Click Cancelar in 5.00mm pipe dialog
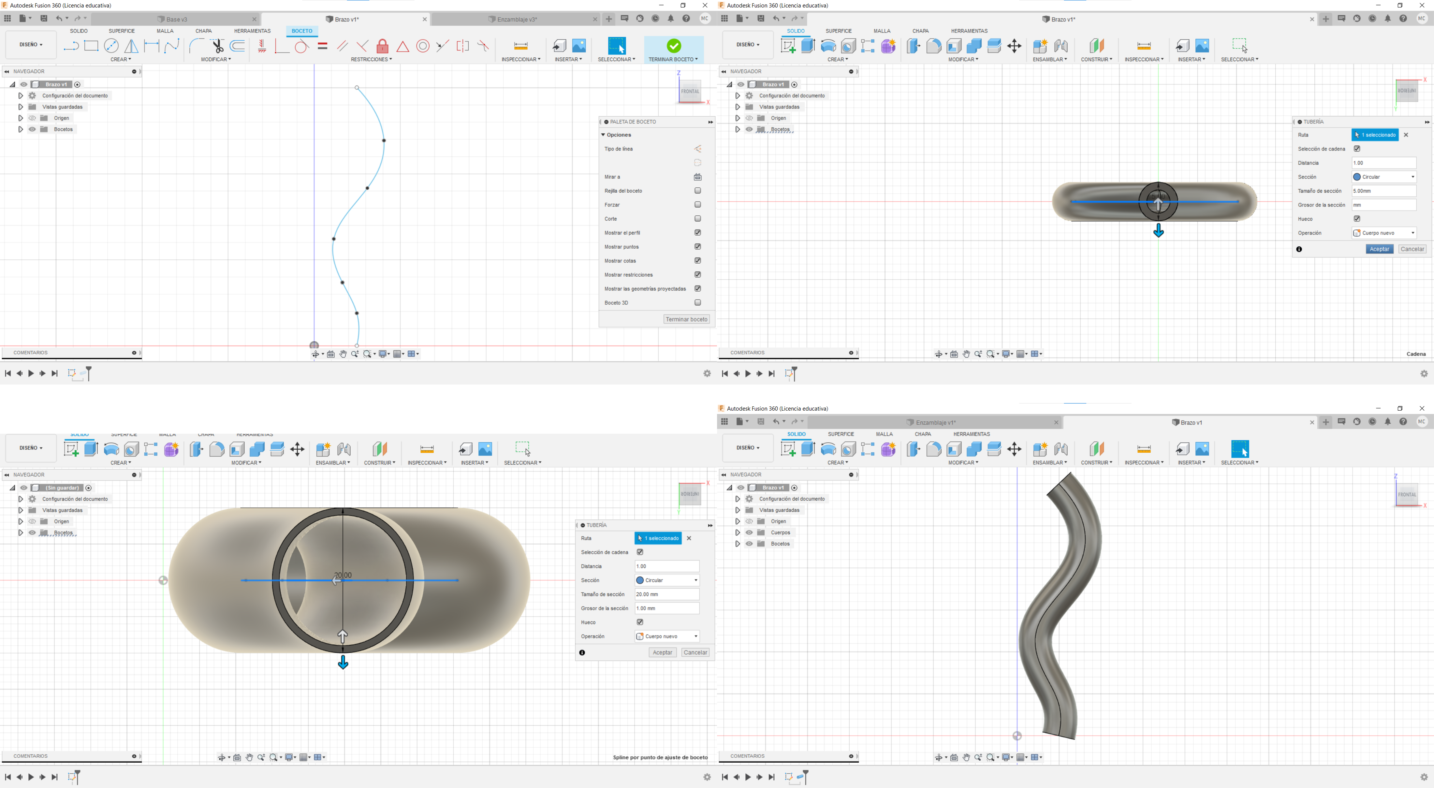Viewport: 1434px width, 788px height. pos(1412,249)
